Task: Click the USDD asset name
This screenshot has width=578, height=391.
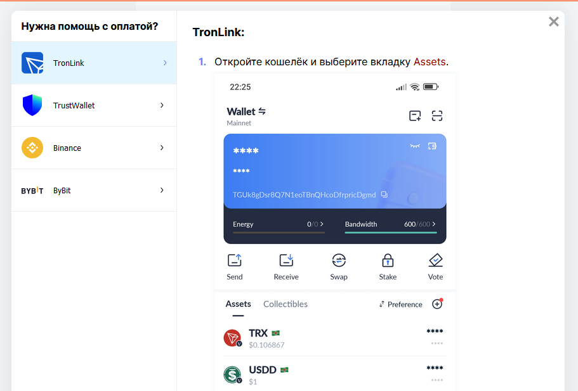Action: click(x=263, y=370)
